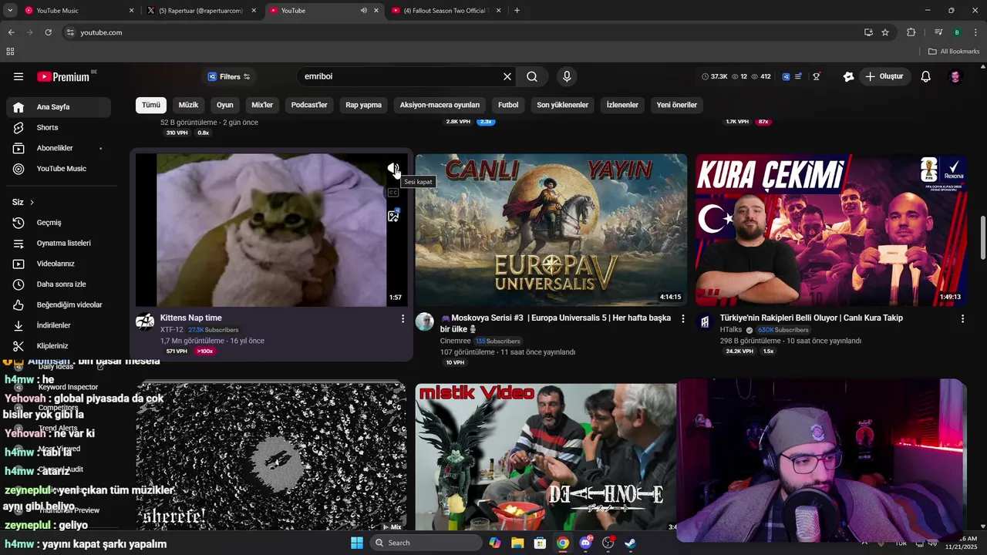Reload the page
The width and height of the screenshot is (987, 555).
pos(48,32)
